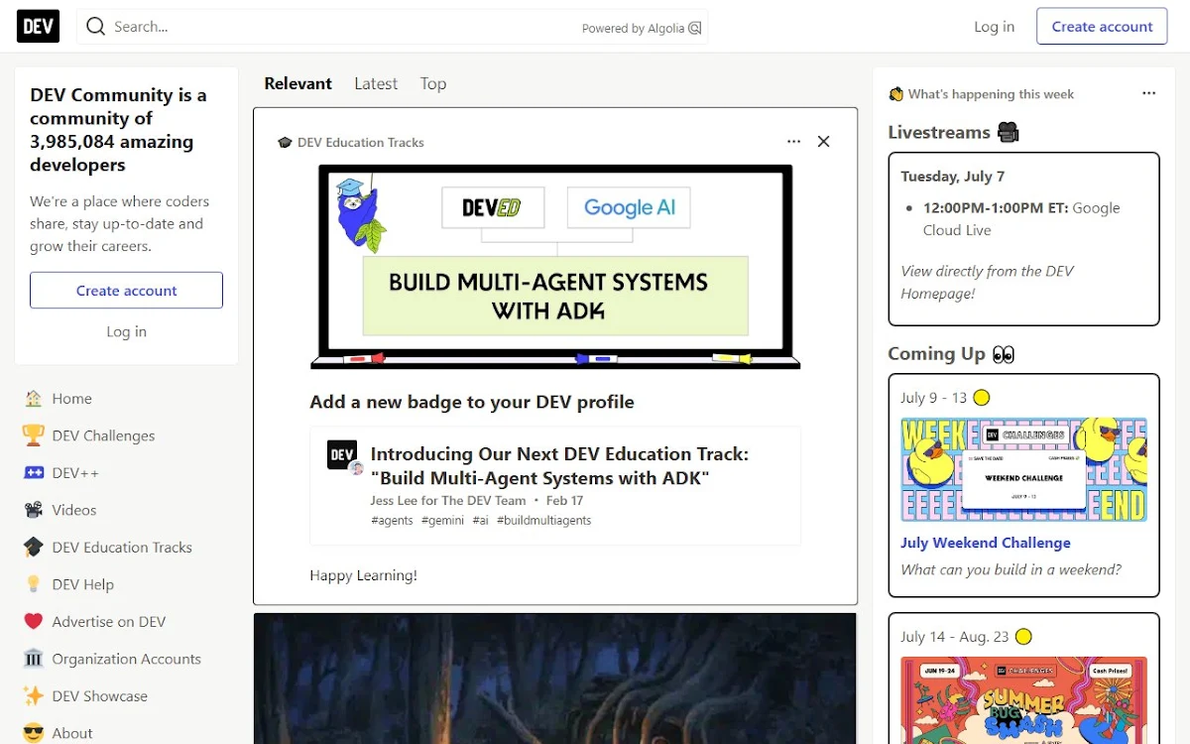Open the #buildmultiagents tag

pyautogui.click(x=544, y=521)
